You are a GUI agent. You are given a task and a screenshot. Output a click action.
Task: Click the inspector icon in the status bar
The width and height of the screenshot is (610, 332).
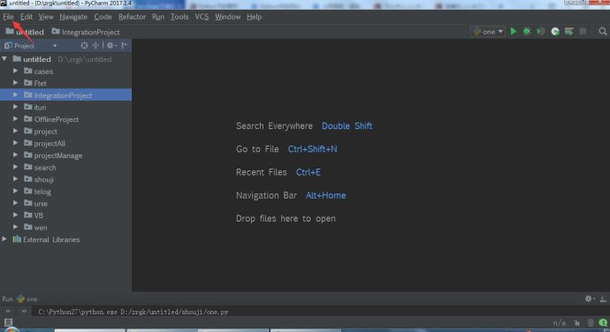[591, 322]
